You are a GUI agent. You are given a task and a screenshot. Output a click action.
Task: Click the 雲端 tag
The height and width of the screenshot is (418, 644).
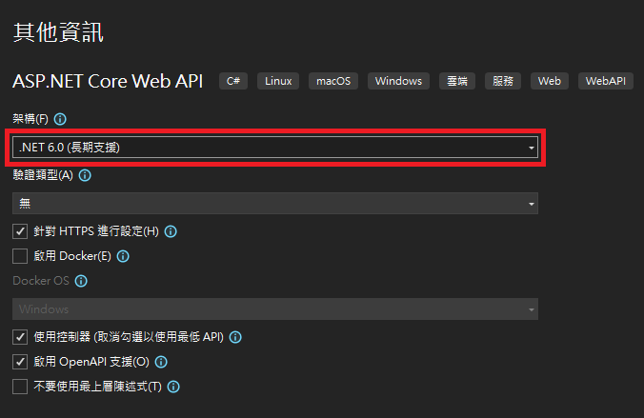pyautogui.click(x=457, y=81)
